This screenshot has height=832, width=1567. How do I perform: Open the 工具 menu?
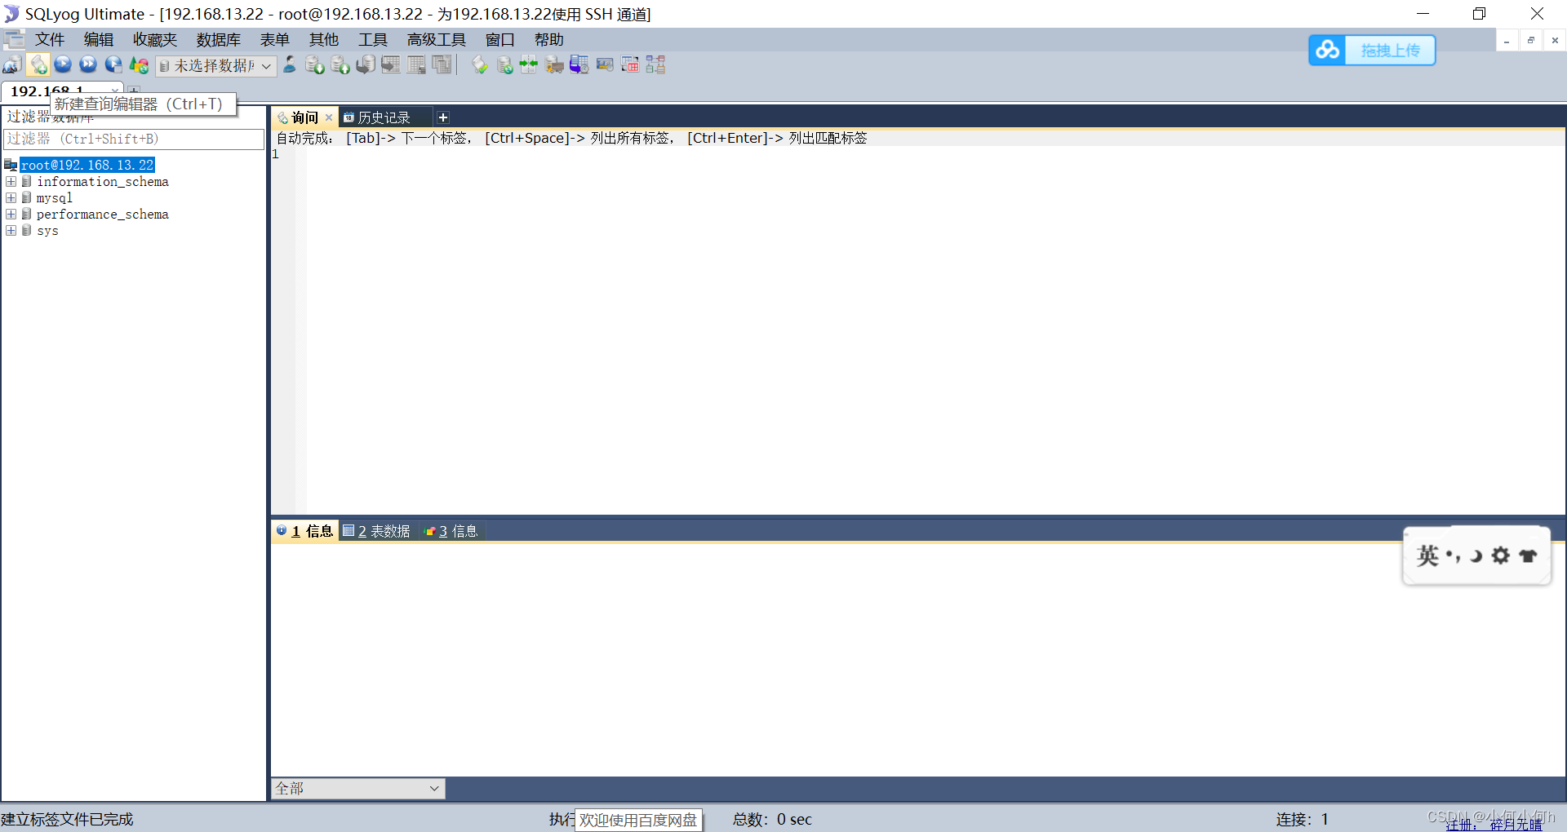pyautogui.click(x=372, y=39)
